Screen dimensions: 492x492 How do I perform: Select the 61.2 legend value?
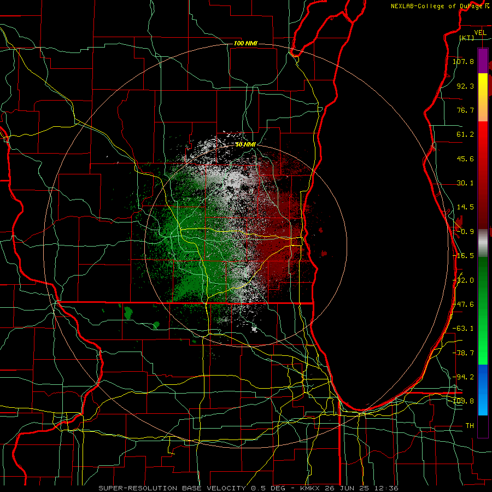(465, 134)
